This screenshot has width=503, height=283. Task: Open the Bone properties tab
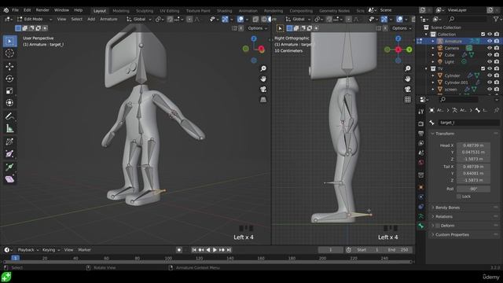point(421,226)
